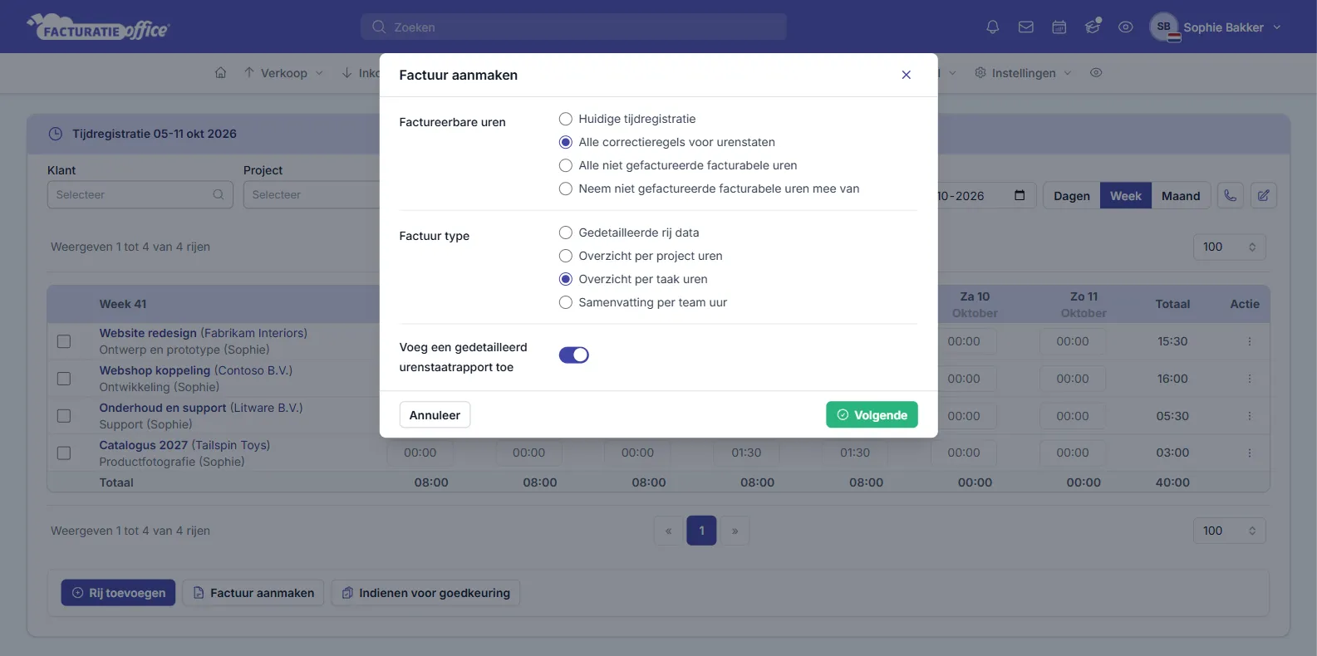Click the Facturatie Office logo

98,27
